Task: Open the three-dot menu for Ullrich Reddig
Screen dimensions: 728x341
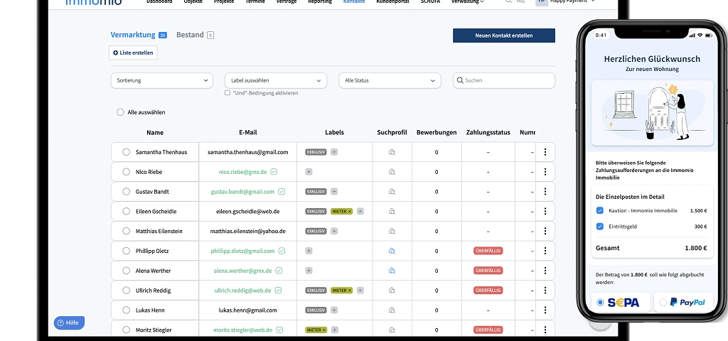Action: click(x=545, y=291)
